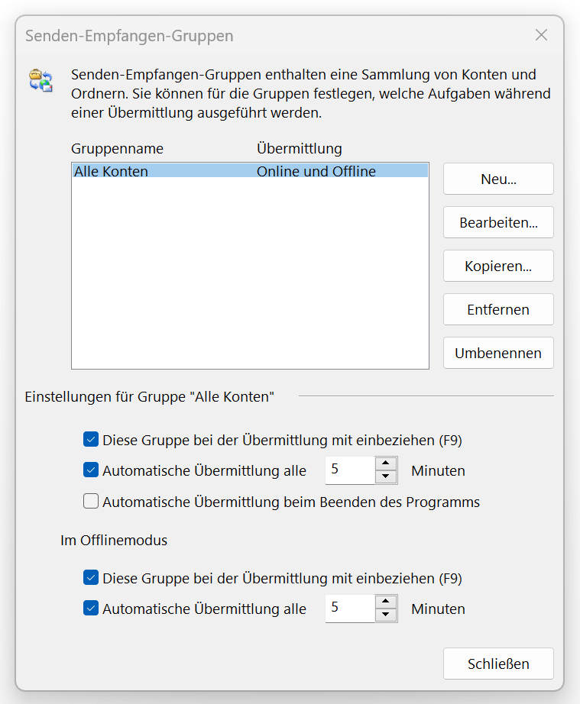The image size is (580, 704).
Task: Increase offline minutes value with up arrow
Action: click(387, 602)
